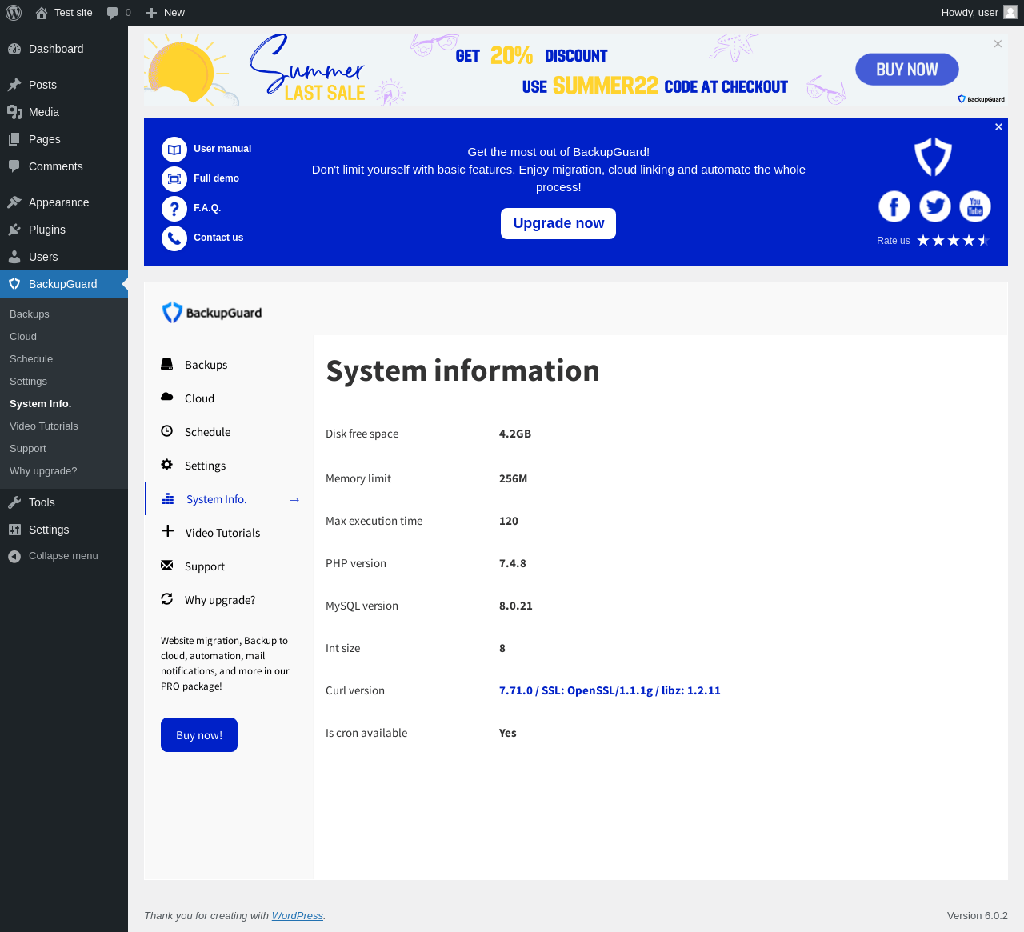This screenshot has height=932, width=1024.
Task: Open Plugins in the WordPress sidebar
Action: coord(47,230)
